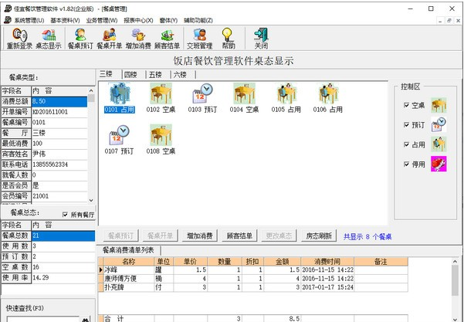Click the 餐桌开单 toolbar icon
The width and height of the screenshot is (464, 322).
110,39
